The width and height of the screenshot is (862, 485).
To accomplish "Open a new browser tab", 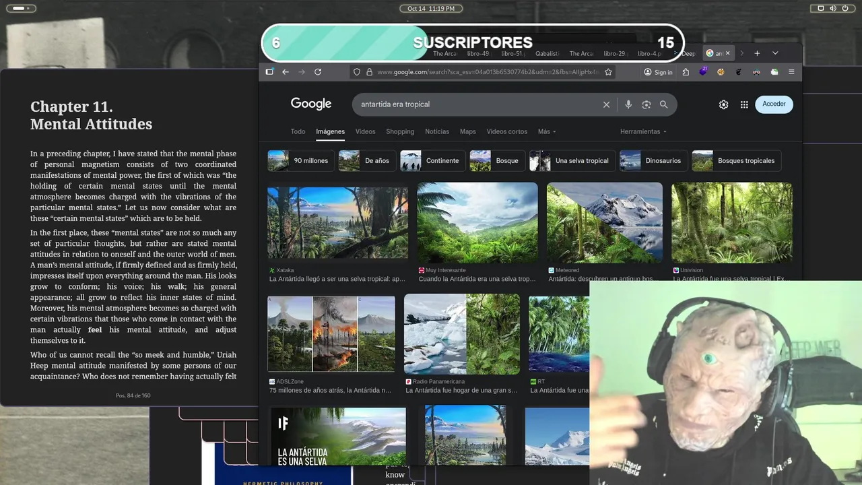I will point(757,53).
